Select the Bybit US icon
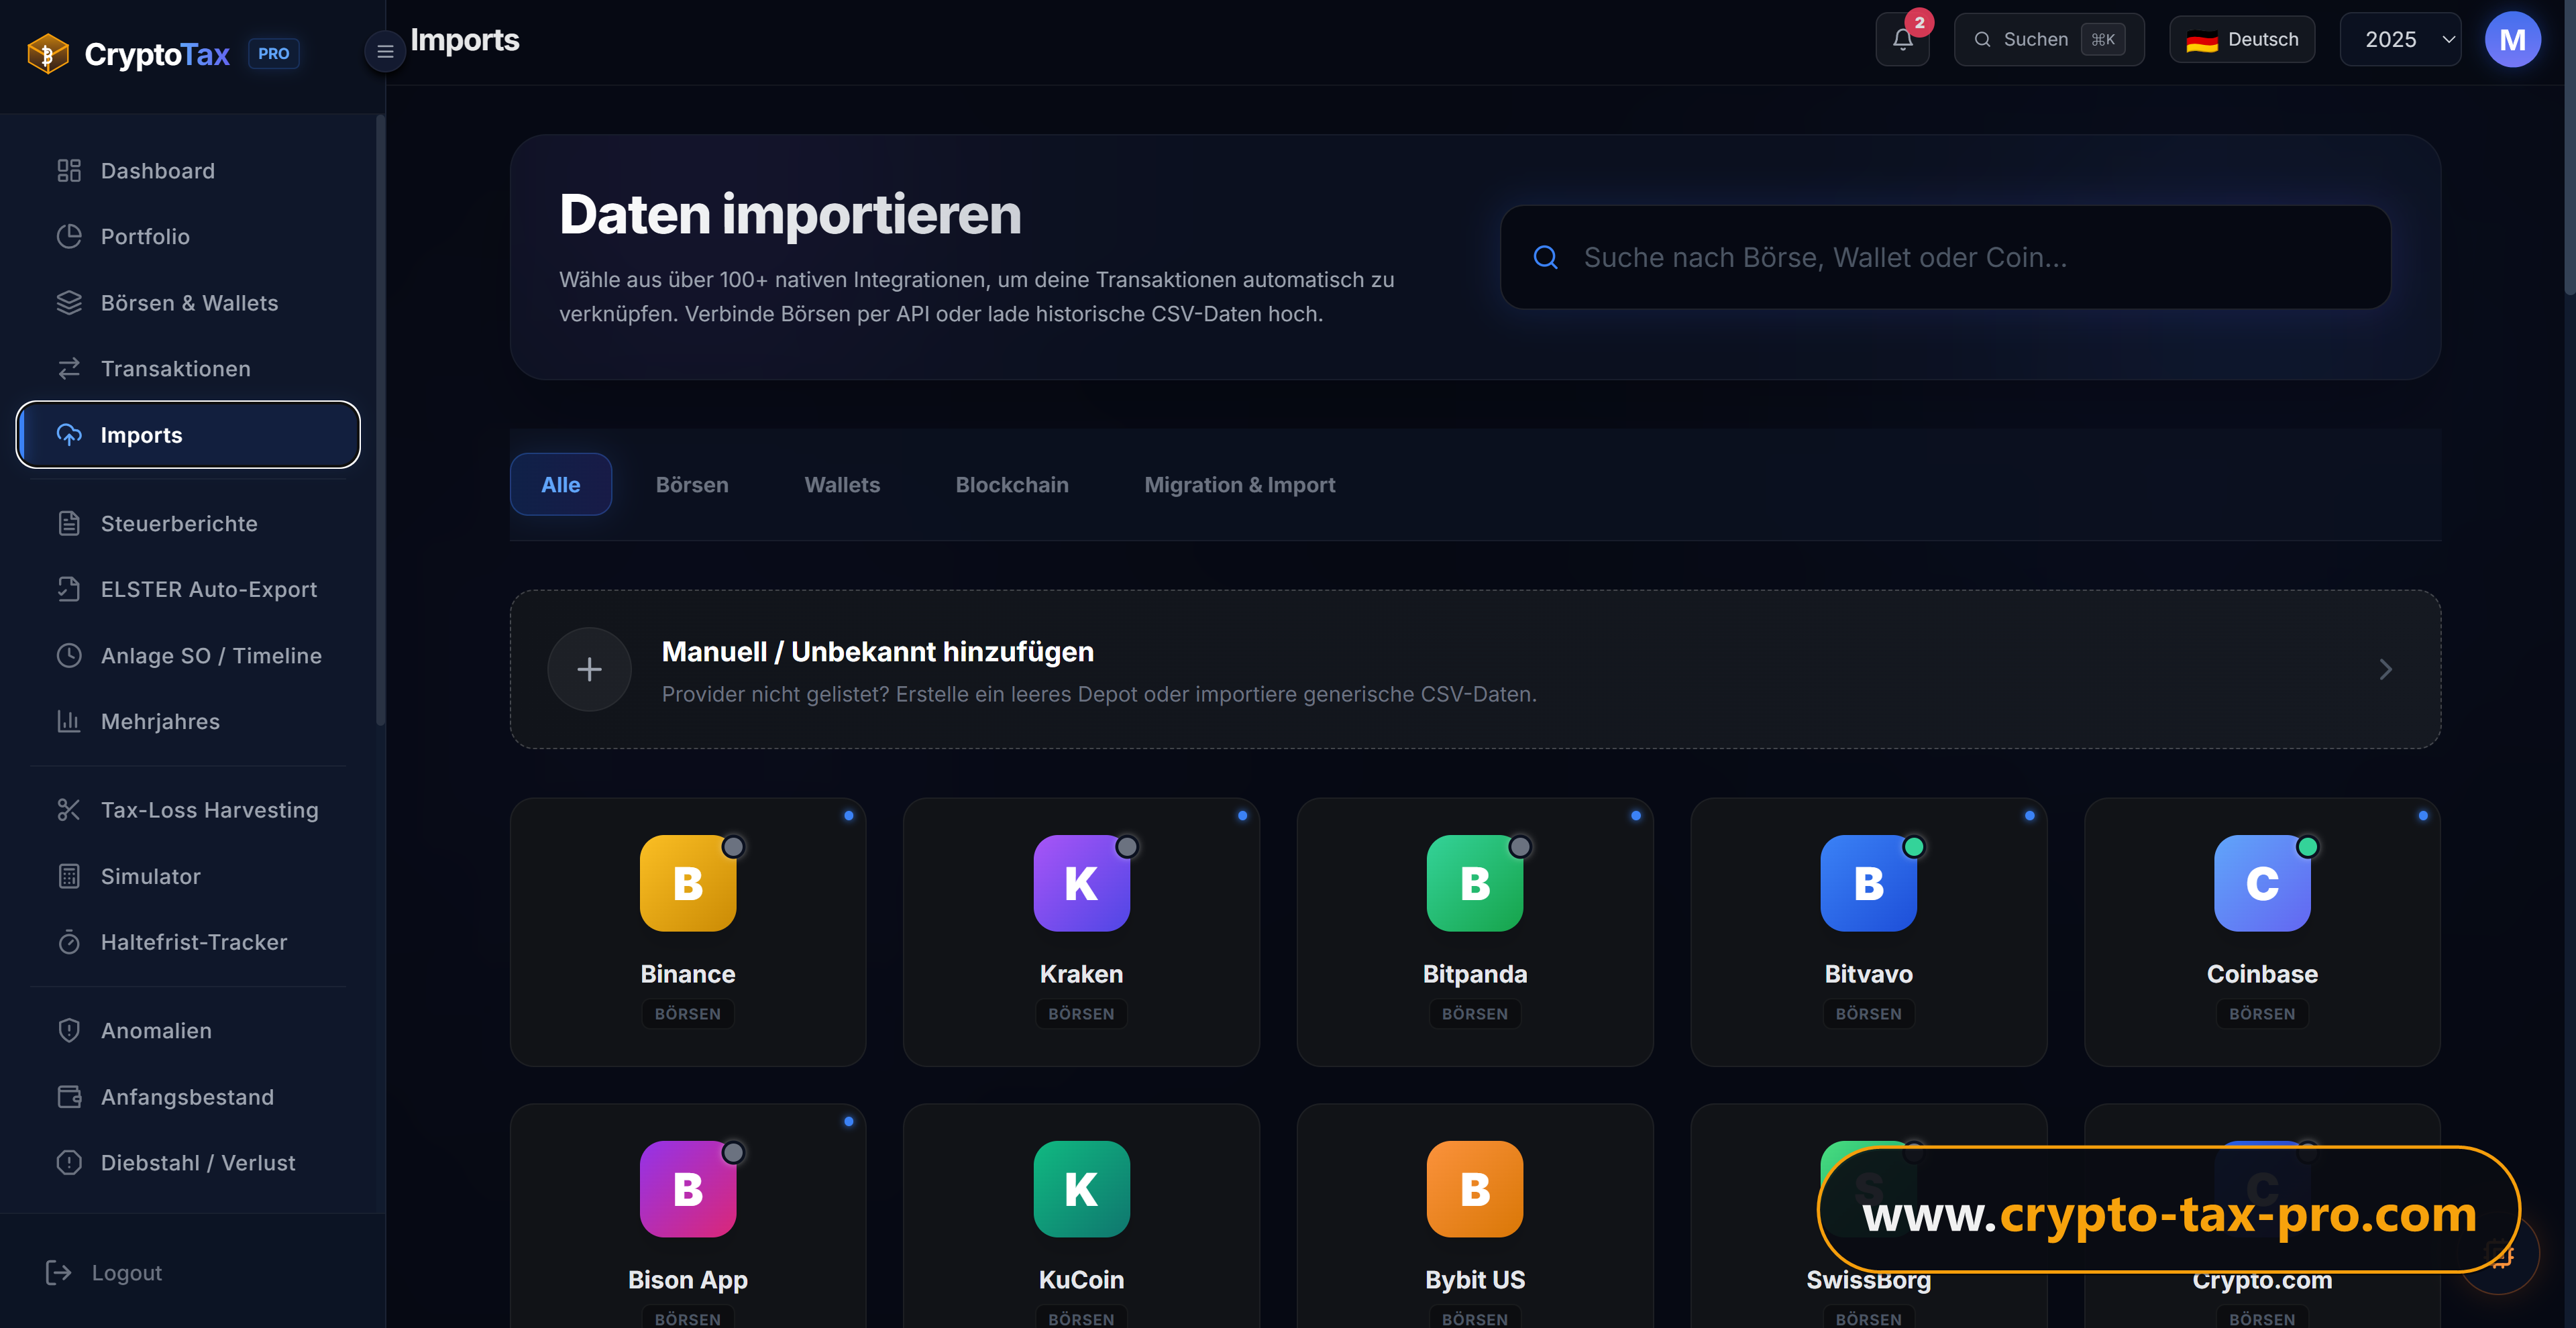The width and height of the screenshot is (2576, 1328). coord(1475,1189)
